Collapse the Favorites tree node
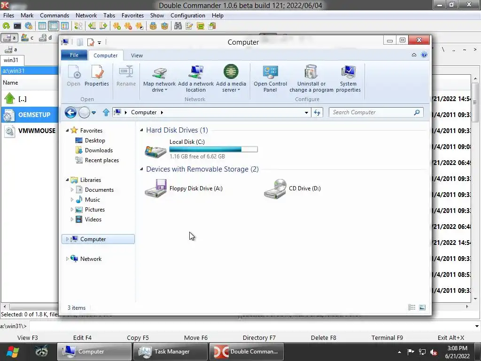481x361 pixels. (x=67, y=131)
